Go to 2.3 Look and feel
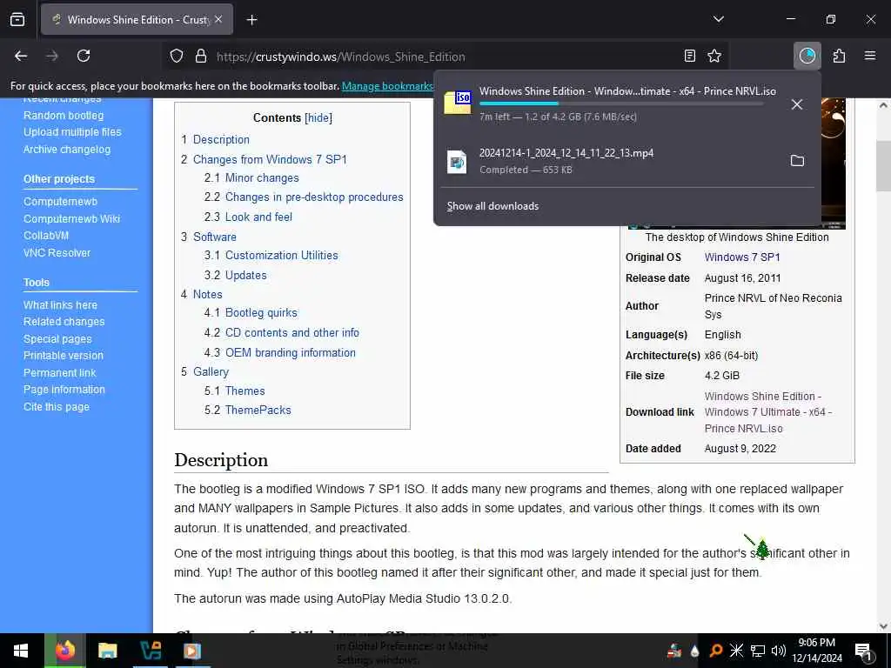891x668 pixels. pyautogui.click(x=258, y=217)
